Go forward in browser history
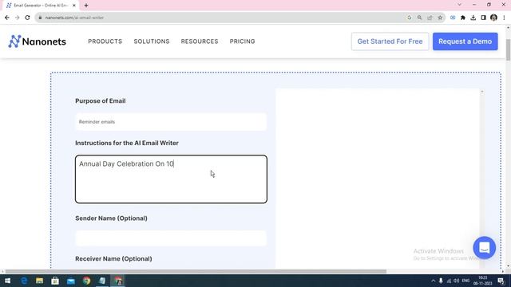 coord(17,18)
